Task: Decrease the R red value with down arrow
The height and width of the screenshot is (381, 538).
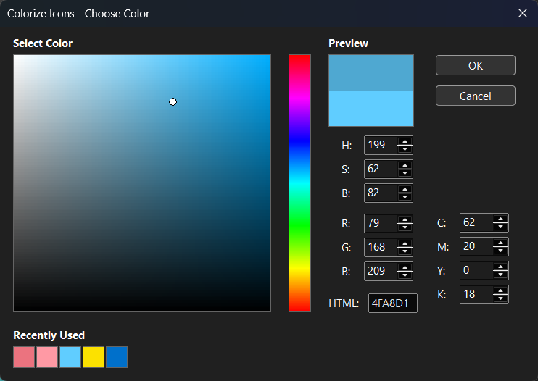Action: pos(405,227)
